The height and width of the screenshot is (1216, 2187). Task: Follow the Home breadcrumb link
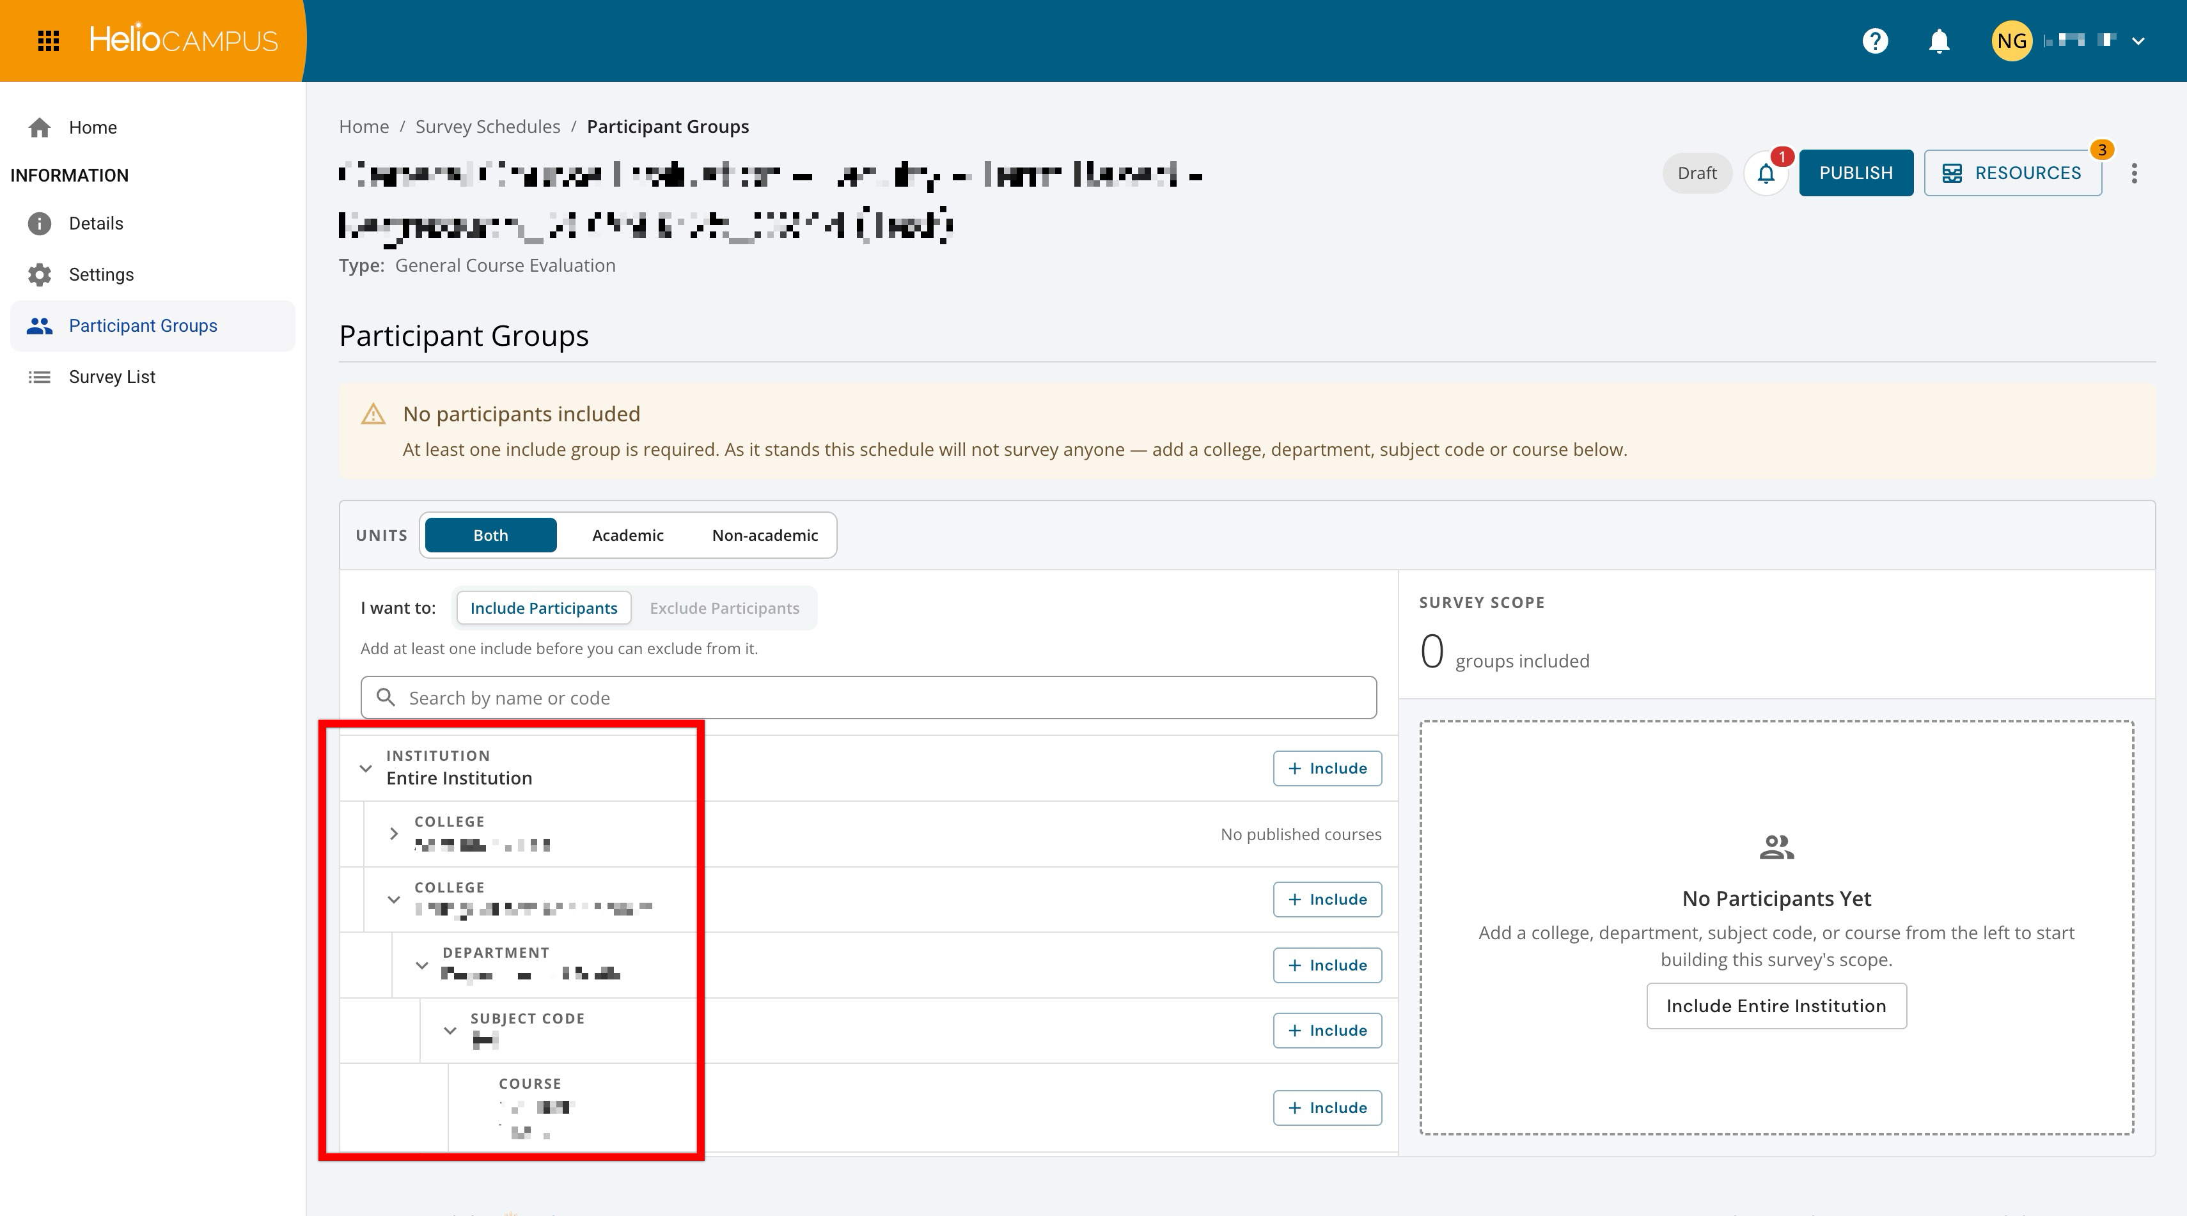click(363, 127)
